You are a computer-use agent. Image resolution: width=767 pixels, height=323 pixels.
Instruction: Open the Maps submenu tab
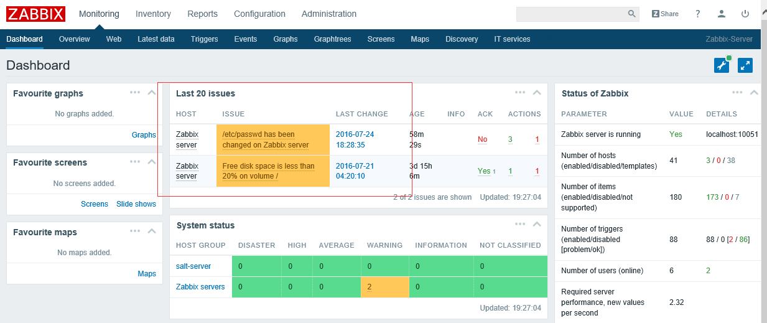[x=420, y=39]
